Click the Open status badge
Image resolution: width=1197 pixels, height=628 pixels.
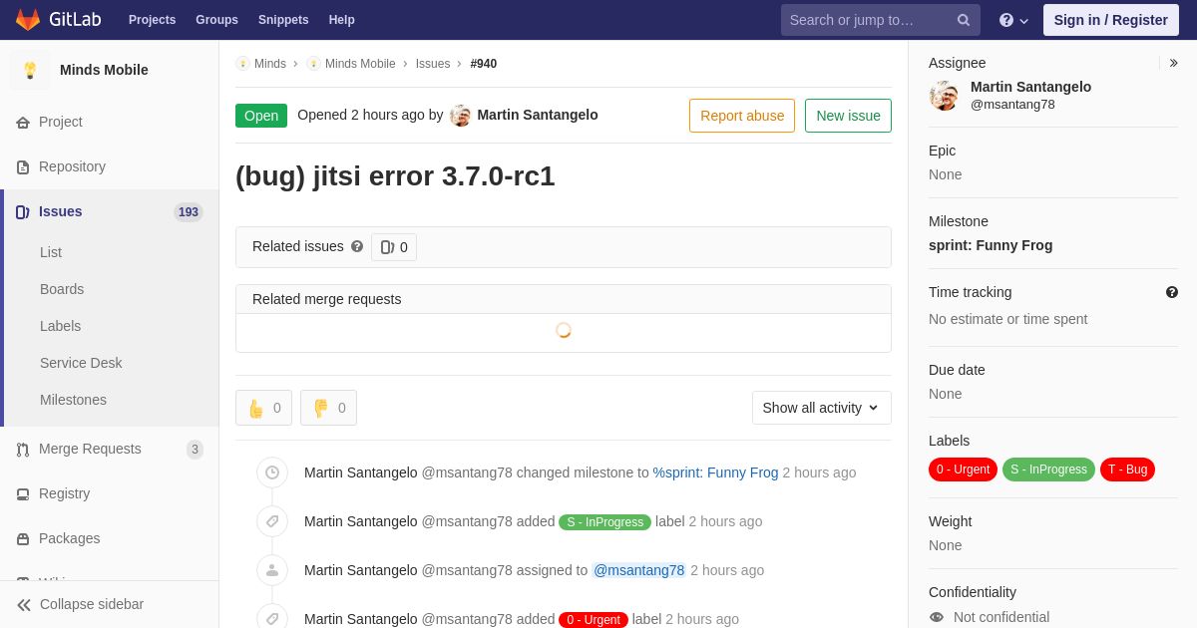[261, 116]
